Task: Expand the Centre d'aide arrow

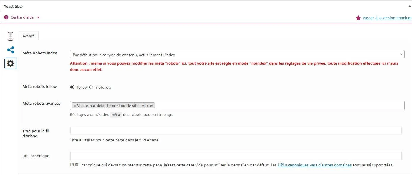Action: 38,17
